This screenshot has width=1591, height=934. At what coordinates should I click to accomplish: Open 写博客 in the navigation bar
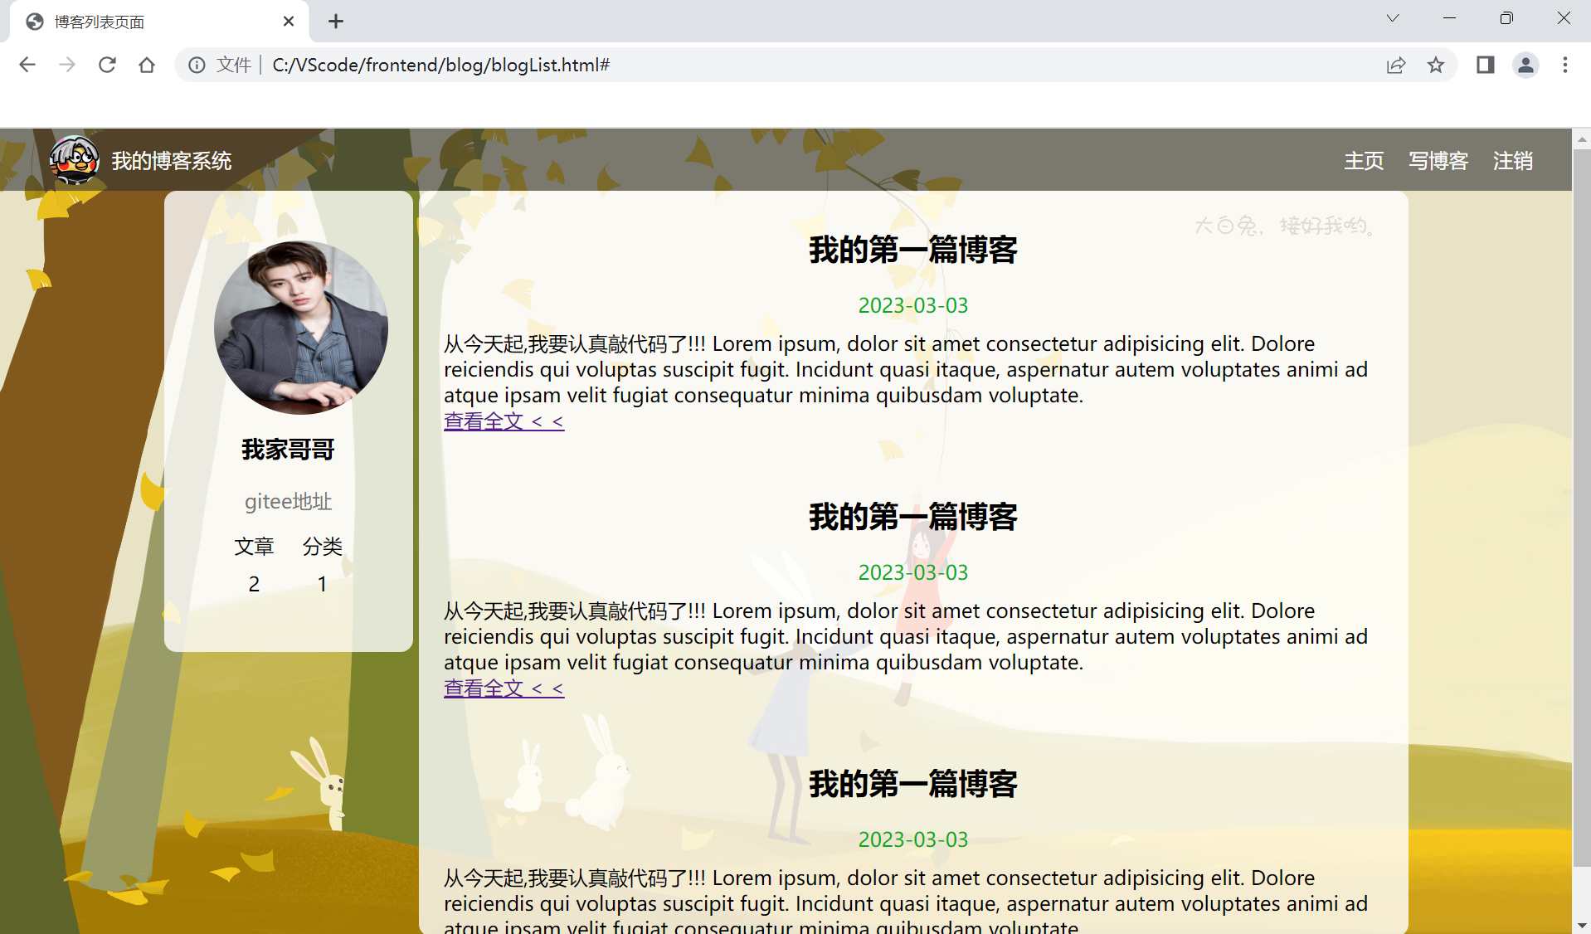click(1438, 161)
